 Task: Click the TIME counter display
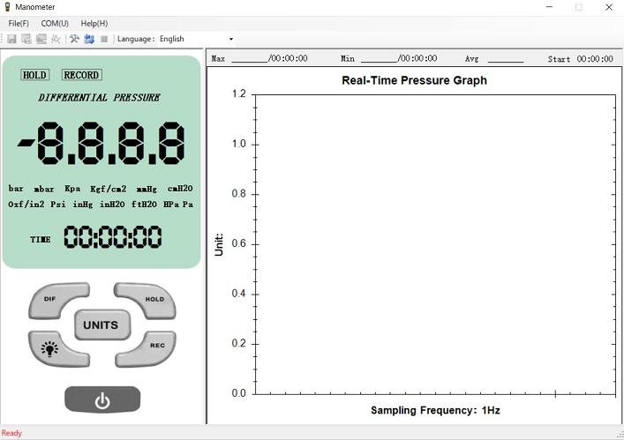[x=112, y=238]
